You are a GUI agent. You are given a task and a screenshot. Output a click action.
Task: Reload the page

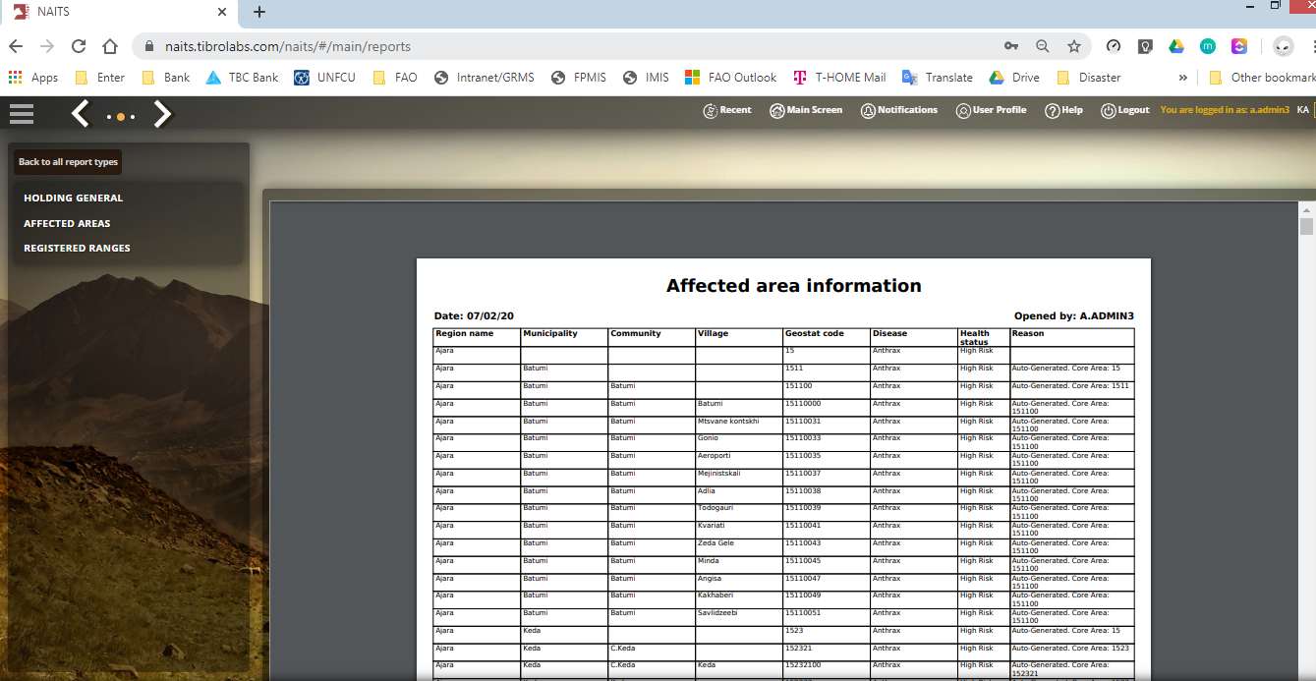79,46
